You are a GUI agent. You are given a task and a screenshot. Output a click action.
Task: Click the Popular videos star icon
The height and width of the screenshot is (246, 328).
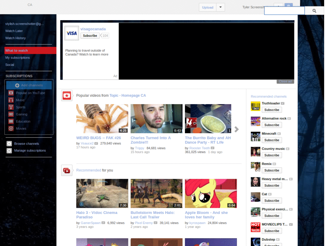[67, 95]
